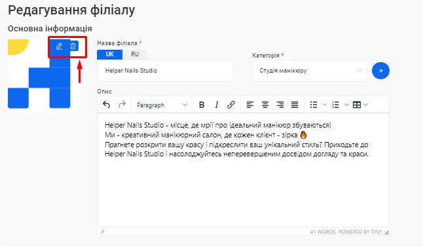Viewport: 423px width, 246px height.
Task: Open the Paragraph format dropdown
Action: tap(162, 105)
